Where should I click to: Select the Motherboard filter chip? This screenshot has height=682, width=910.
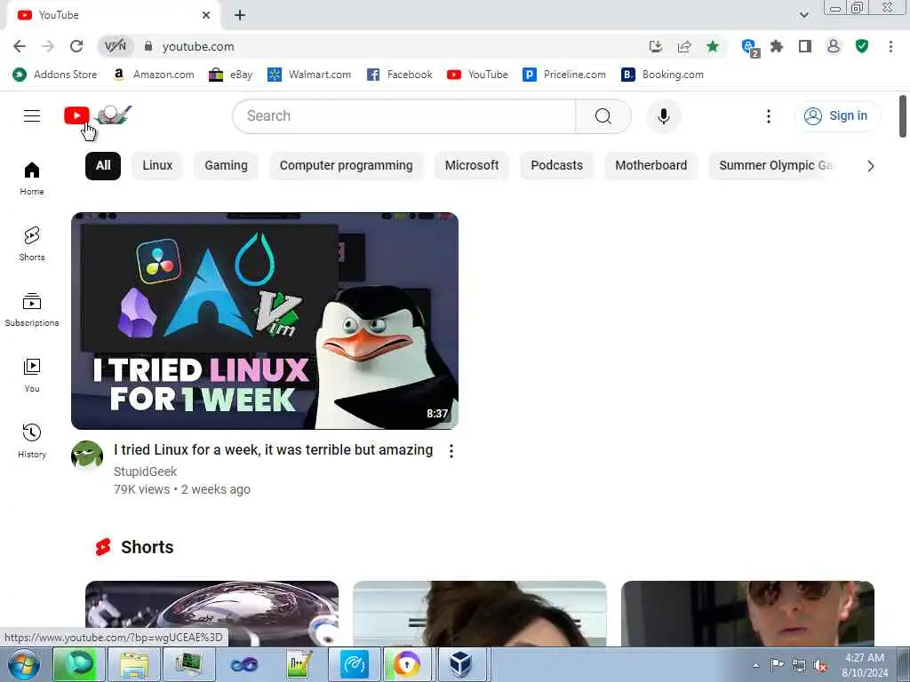point(651,166)
